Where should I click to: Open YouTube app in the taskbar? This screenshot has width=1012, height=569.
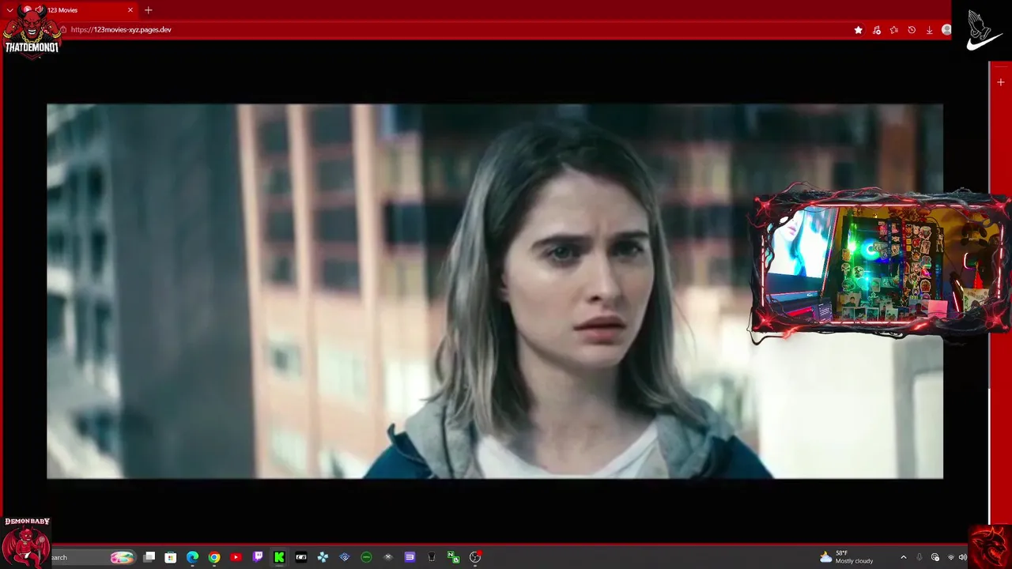point(236,557)
